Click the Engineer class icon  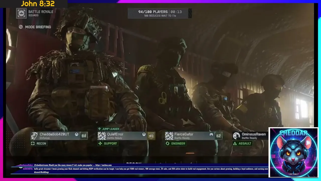(168, 143)
